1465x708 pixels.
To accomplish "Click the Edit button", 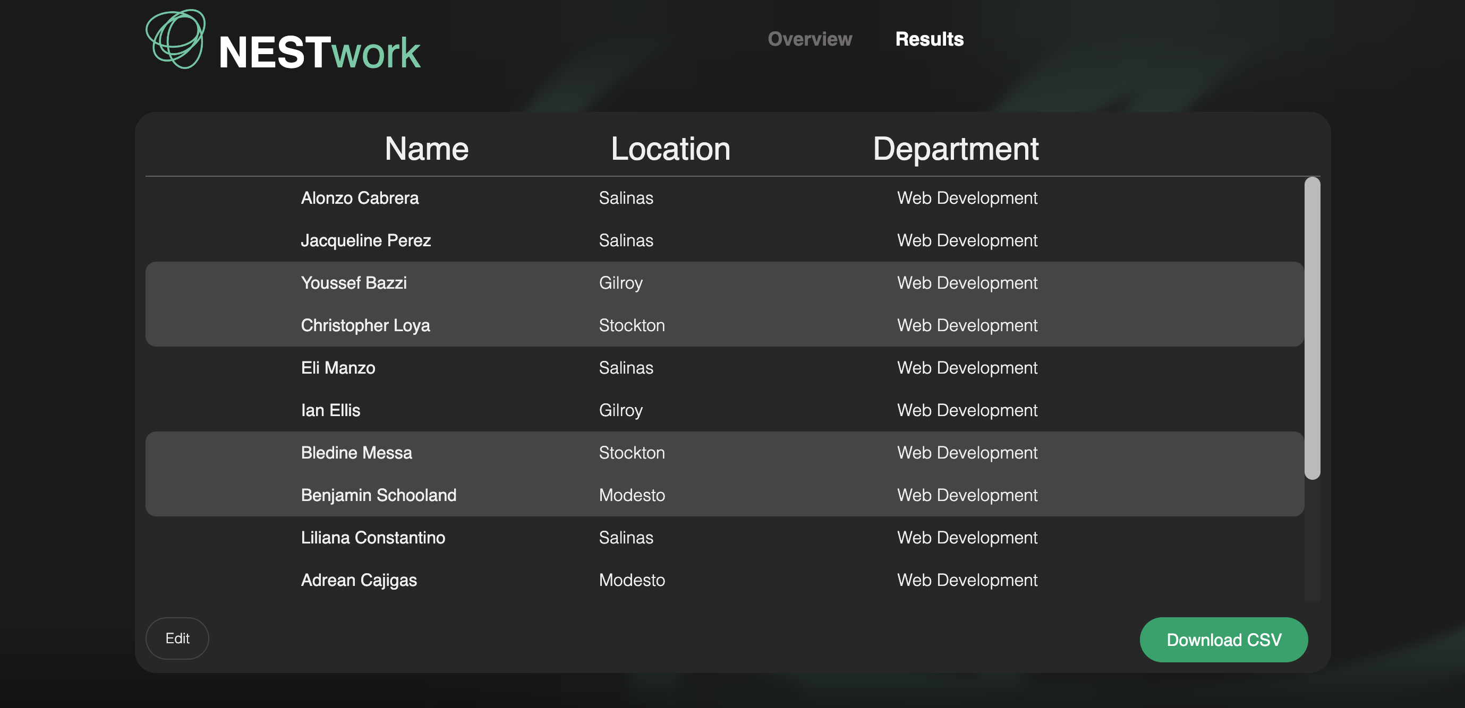I will (x=177, y=638).
